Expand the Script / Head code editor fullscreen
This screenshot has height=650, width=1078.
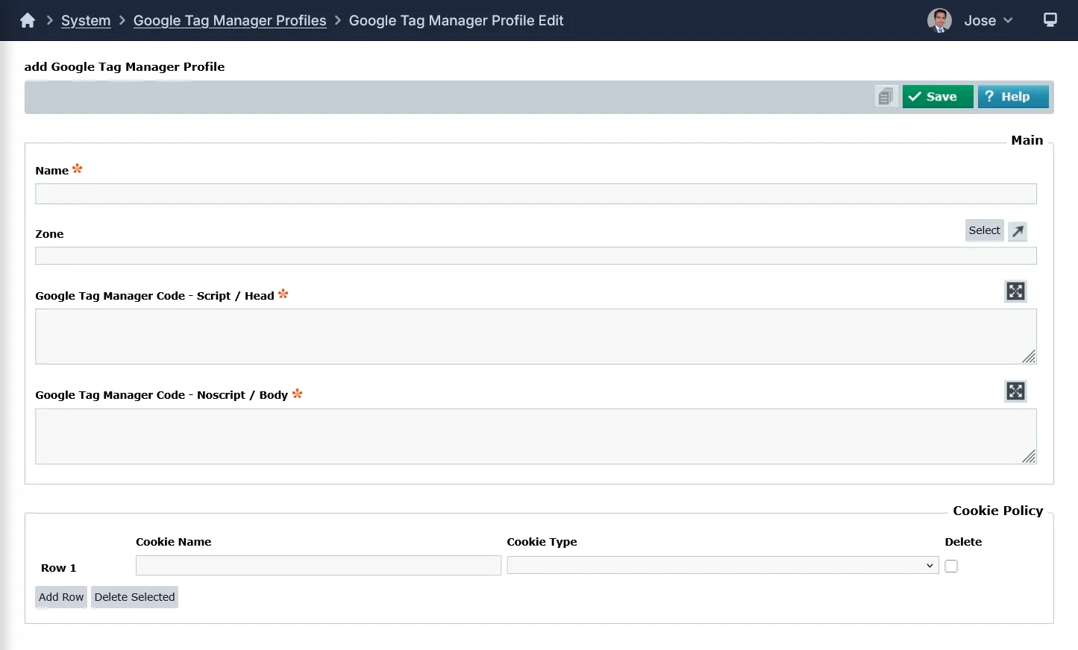point(1015,291)
